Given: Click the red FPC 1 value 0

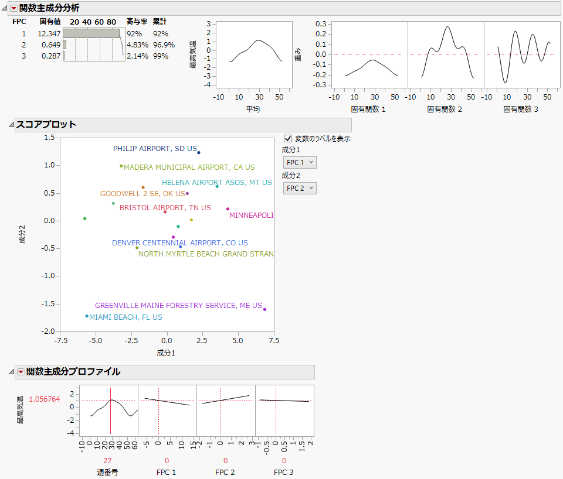Looking at the screenshot, I should pyautogui.click(x=167, y=461).
